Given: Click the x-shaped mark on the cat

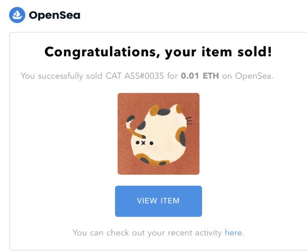Looking at the screenshot, I should point(143,143).
